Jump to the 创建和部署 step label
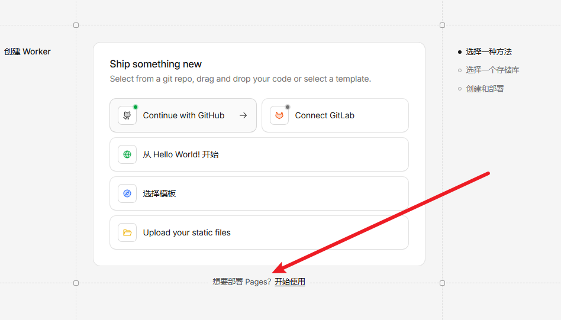Screen dimensions: 561x320 tap(485, 89)
